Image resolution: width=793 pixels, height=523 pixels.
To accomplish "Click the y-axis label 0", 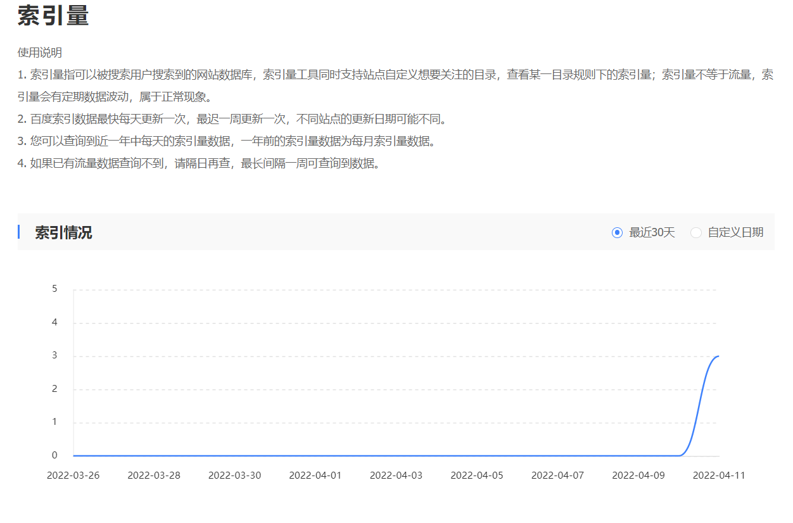I will coord(54,455).
